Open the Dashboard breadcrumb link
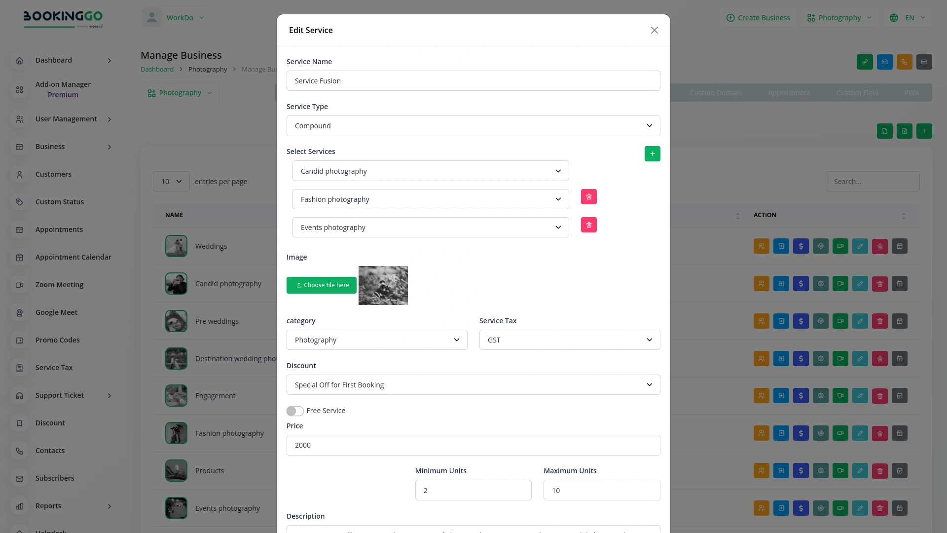947x533 pixels. [157, 69]
